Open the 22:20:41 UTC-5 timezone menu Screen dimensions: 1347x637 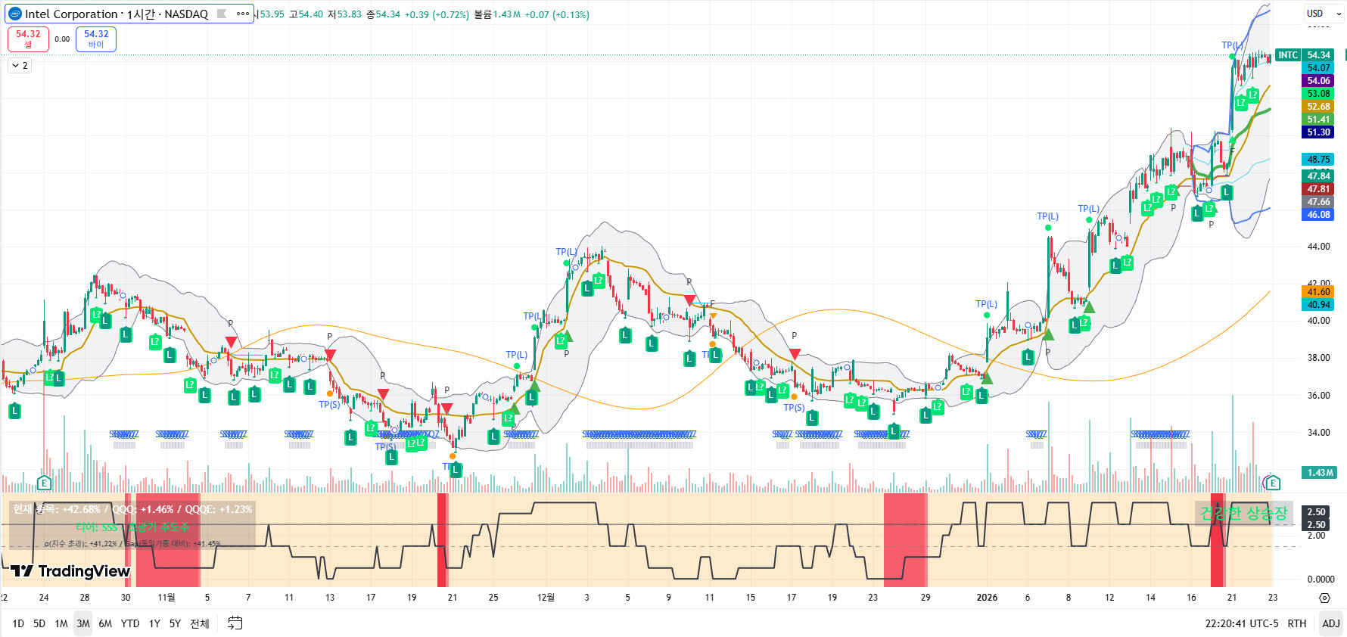(x=1242, y=623)
